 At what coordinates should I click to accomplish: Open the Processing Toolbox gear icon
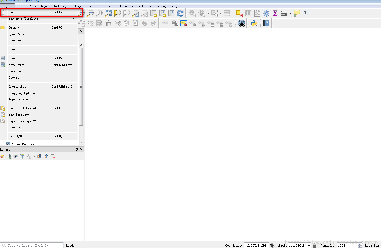click(266, 13)
